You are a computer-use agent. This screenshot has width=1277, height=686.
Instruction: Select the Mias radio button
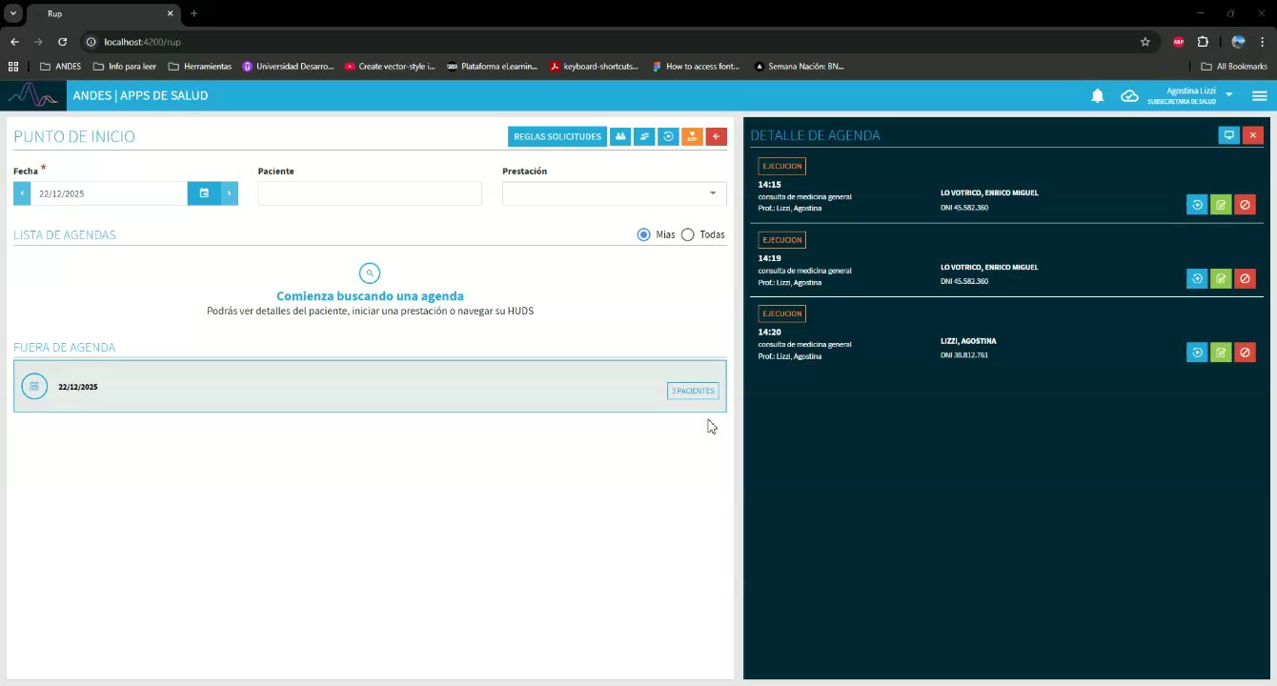644,234
